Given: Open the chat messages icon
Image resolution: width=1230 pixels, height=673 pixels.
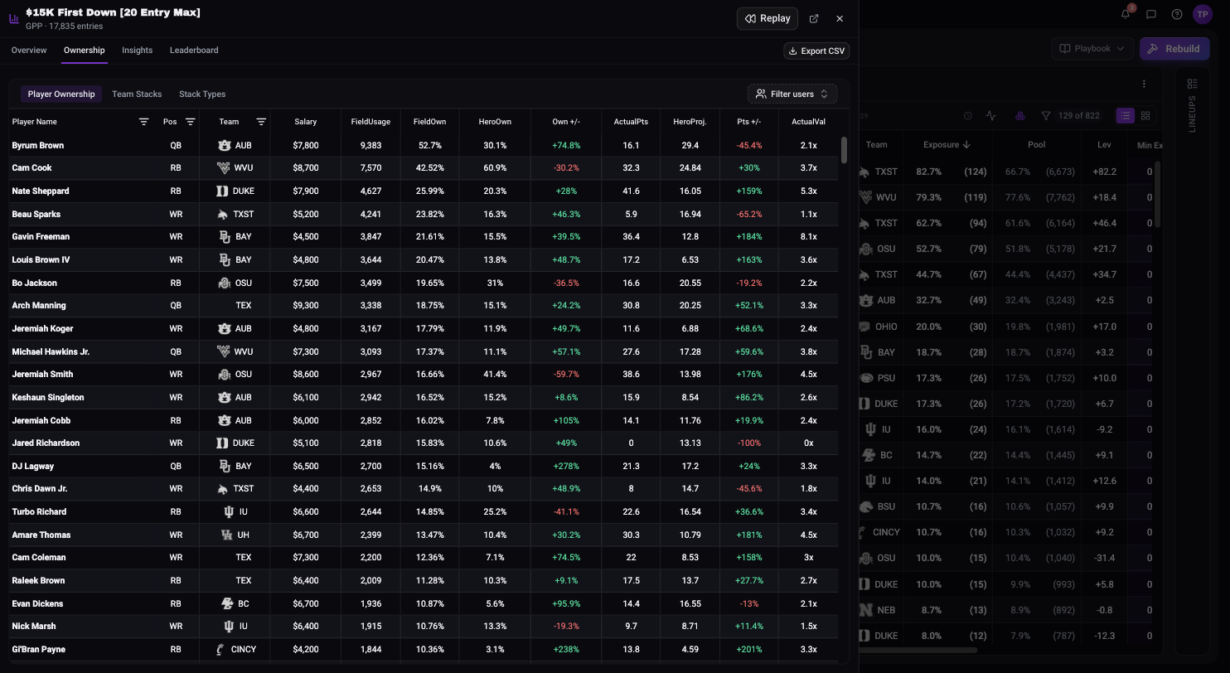Looking at the screenshot, I should point(1151,14).
